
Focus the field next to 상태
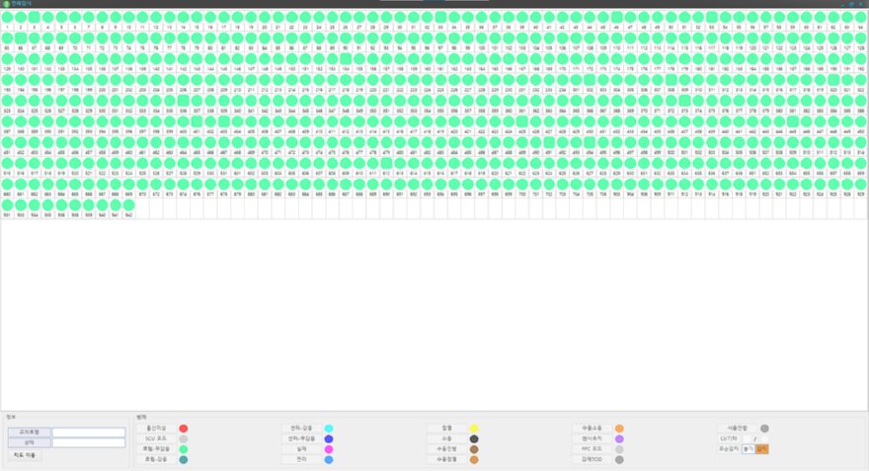pos(89,442)
